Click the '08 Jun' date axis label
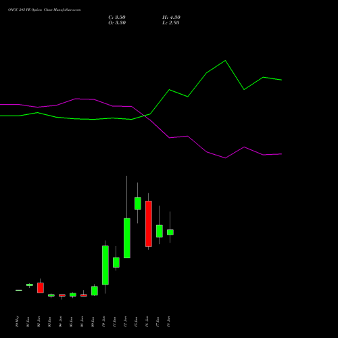This screenshot has width=338, height=338. pyautogui.click(x=82, y=322)
